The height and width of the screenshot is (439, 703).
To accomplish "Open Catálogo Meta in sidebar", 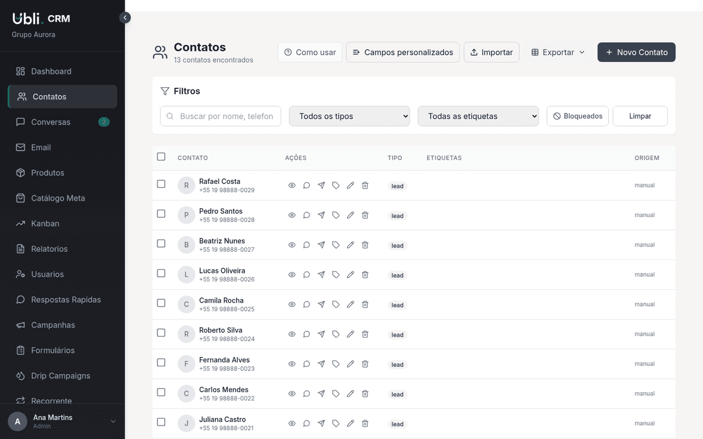I will pyautogui.click(x=62, y=198).
